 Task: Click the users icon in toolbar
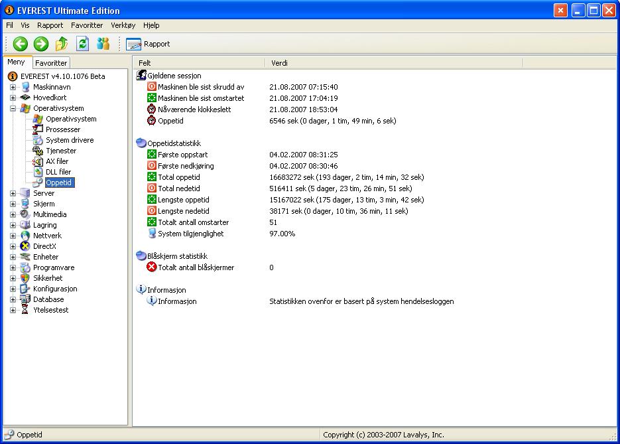tap(103, 44)
